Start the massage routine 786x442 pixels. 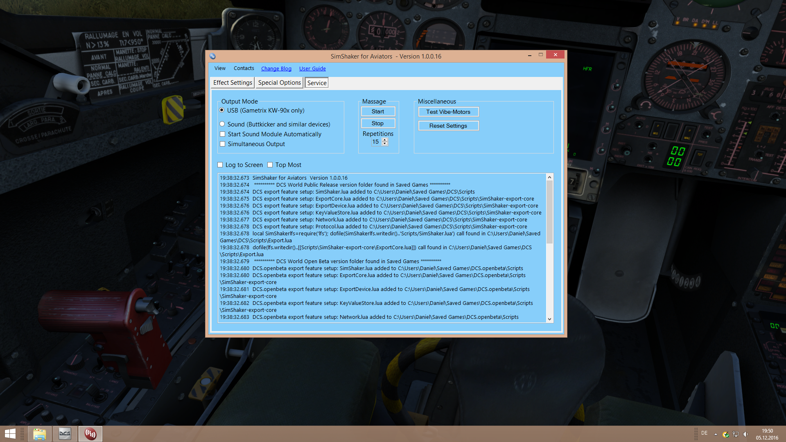378,111
